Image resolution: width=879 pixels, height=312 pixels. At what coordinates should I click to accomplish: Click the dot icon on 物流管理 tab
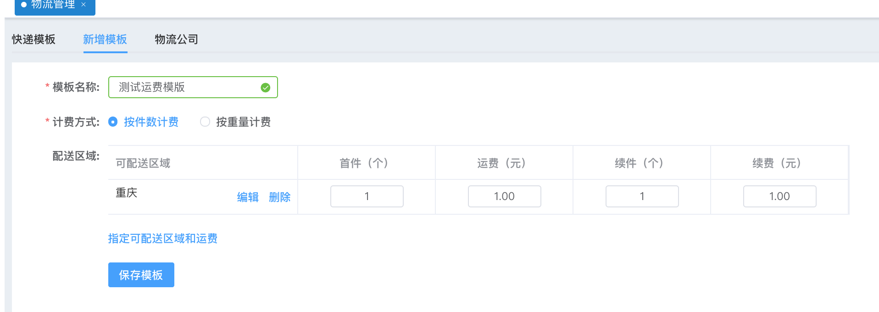point(24,5)
